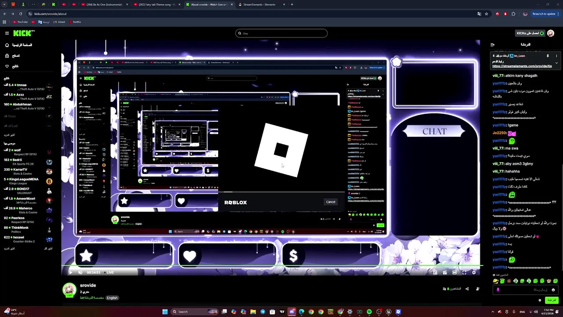Viewport: 563px width, 317px height.
Task: Open the Gmail bookmark
Action: pyautogui.click(x=59, y=22)
